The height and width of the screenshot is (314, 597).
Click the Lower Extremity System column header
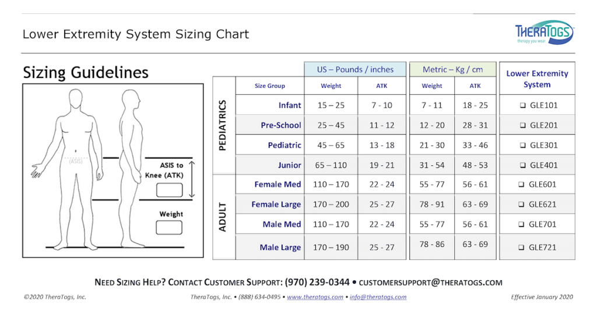537,79
